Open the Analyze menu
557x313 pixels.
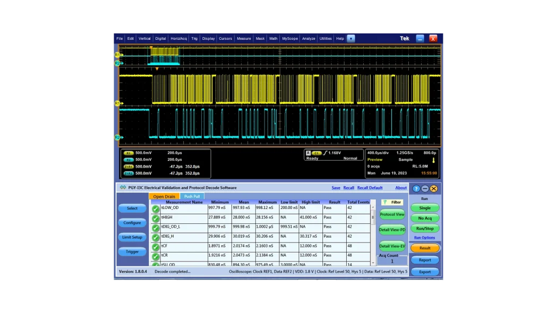(309, 38)
